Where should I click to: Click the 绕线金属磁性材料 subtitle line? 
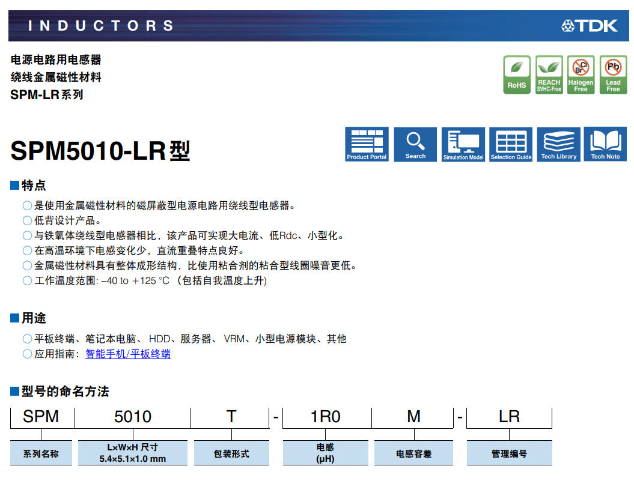pyautogui.click(x=56, y=77)
